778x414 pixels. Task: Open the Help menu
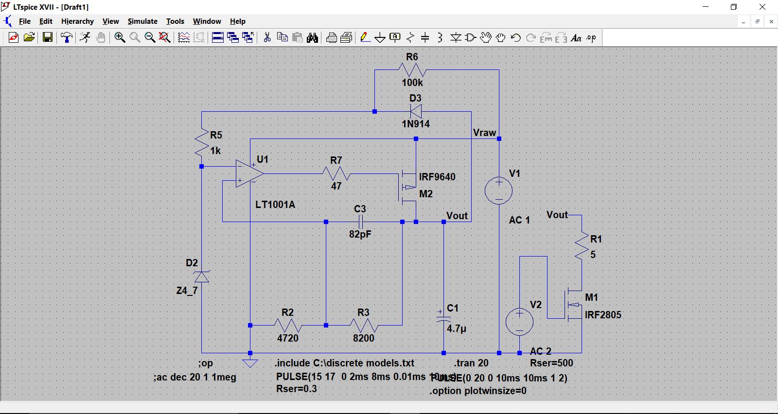coord(238,21)
